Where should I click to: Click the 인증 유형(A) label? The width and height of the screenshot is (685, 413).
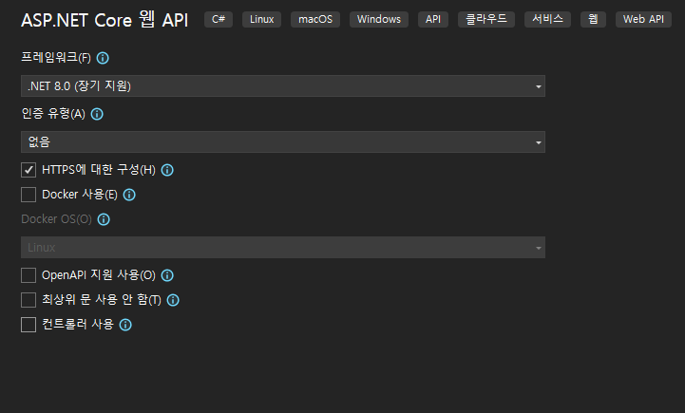coord(53,114)
